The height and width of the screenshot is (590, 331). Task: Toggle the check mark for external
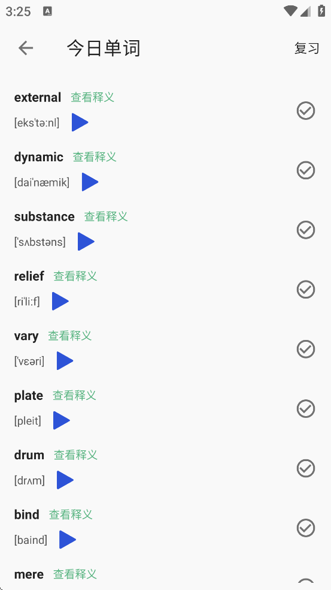coord(306,110)
